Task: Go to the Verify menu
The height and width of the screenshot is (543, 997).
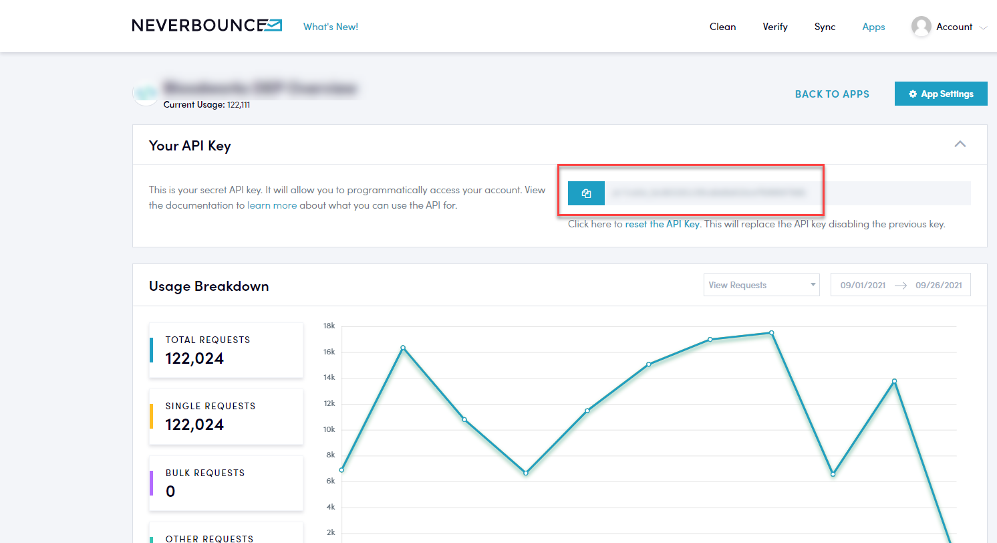Action: [x=775, y=27]
